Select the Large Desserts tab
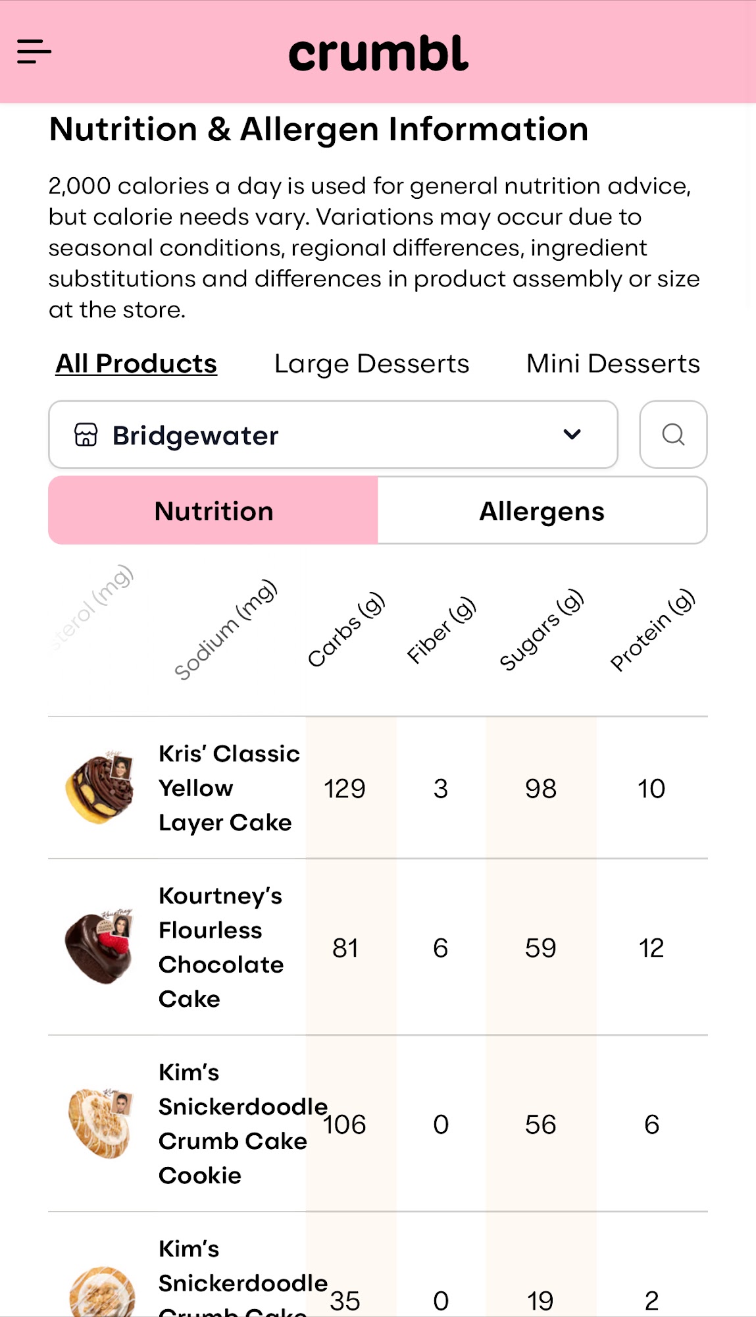This screenshot has width=756, height=1317. 372,363
